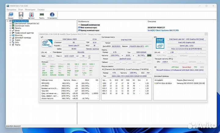
Task: Open the Мониторинг menu
Action: click(x=30, y=10)
